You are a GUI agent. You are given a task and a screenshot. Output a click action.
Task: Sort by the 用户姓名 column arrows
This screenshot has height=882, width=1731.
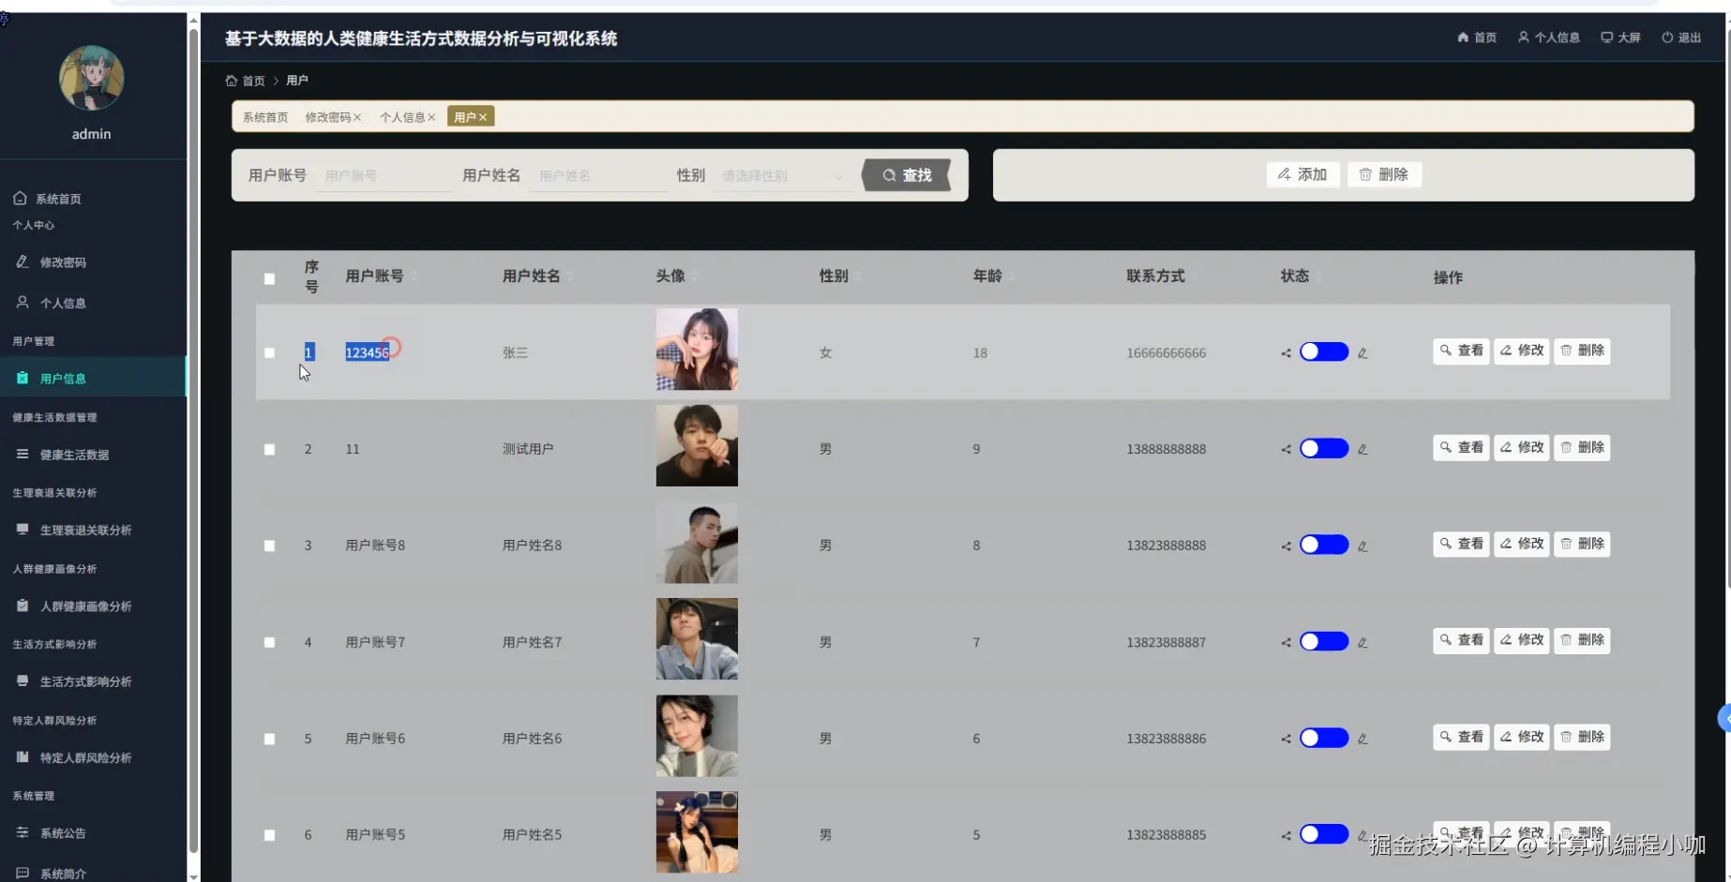click(570, 277)
